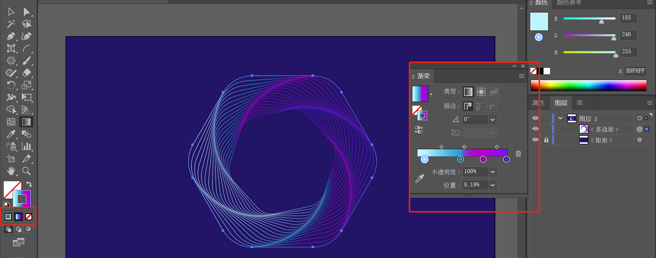Collapse the 图层 1 layer tree
Viewport: 656px width, 258px height.
[560, 118]
